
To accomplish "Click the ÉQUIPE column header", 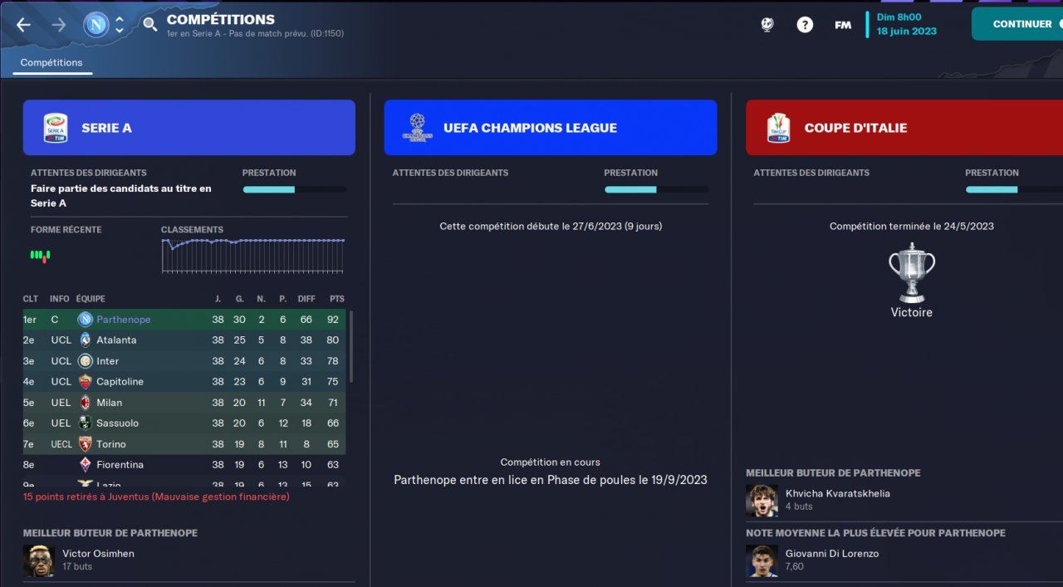I will [x=91, y=299].
